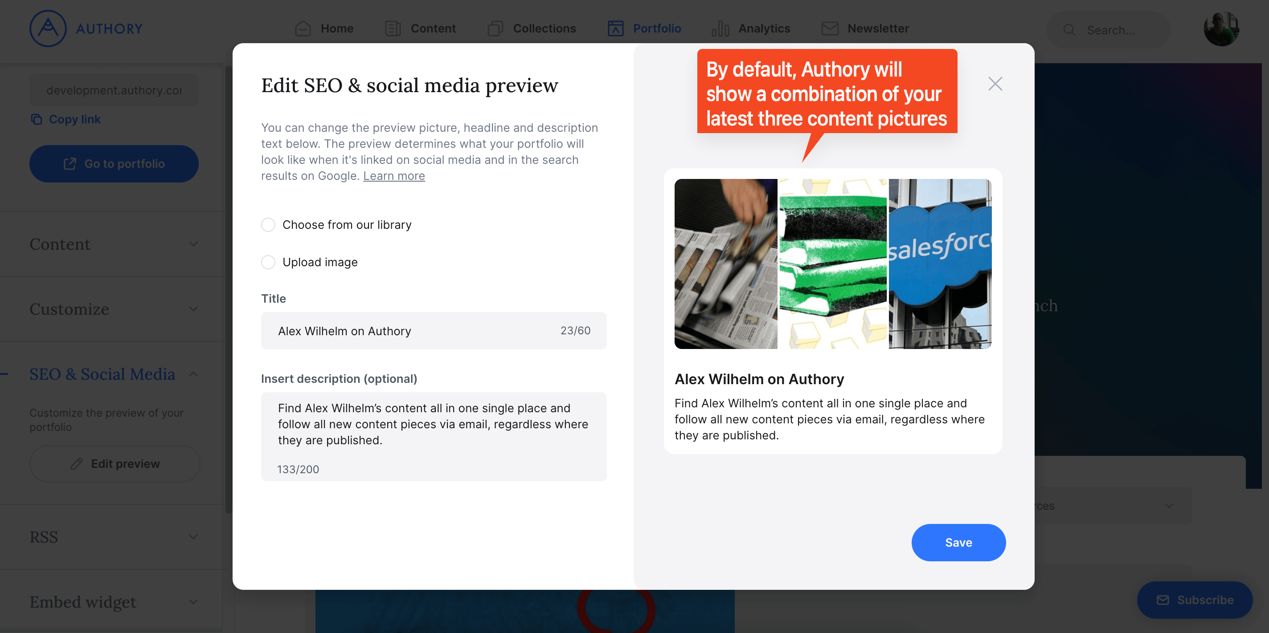Viewport: 1269px width, 633px height.
Task: Click the Edit preview button
Action: pyautogui.click(x=114, y=464)
